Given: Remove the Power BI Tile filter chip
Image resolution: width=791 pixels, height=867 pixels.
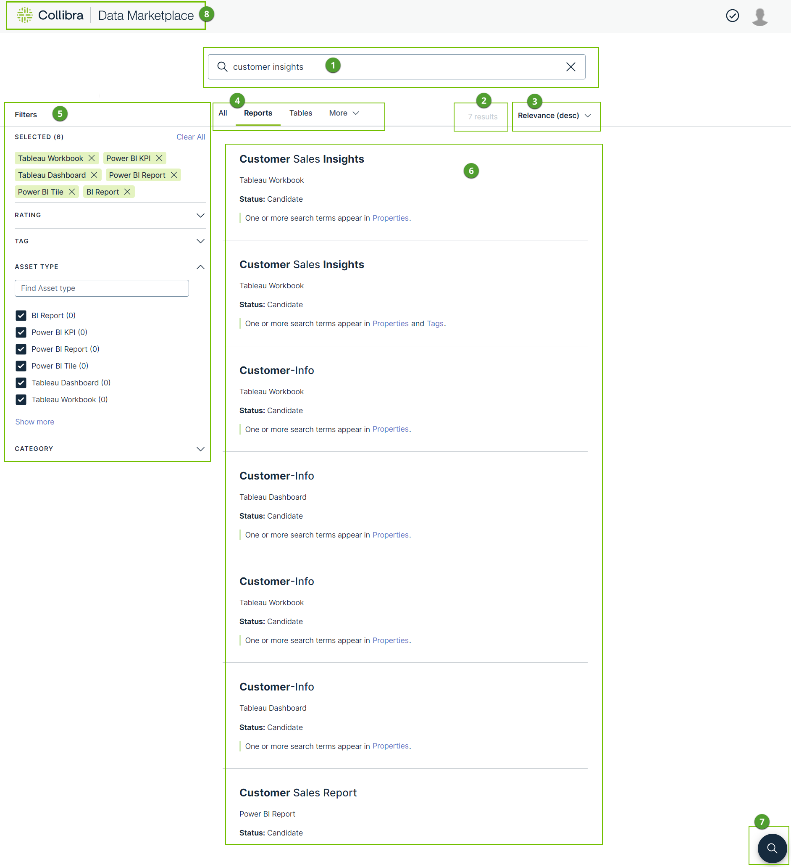Looking at the screenshot, I should click(x=72, y=192).
